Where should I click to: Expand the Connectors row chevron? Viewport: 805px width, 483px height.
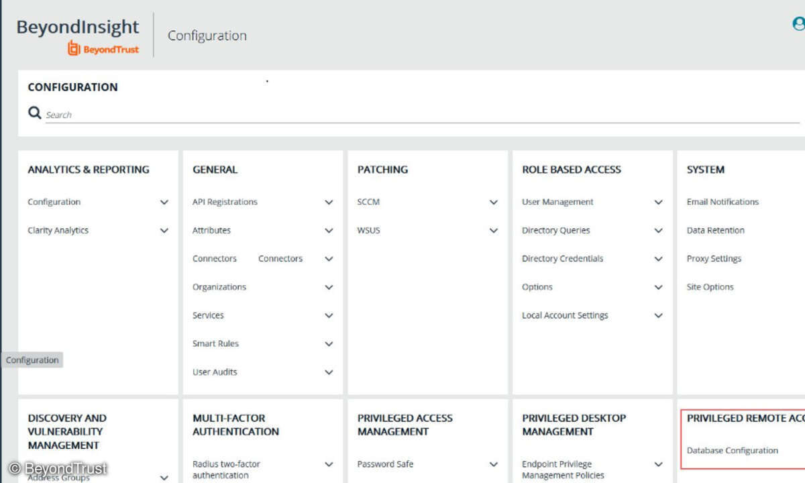(329, 258)
